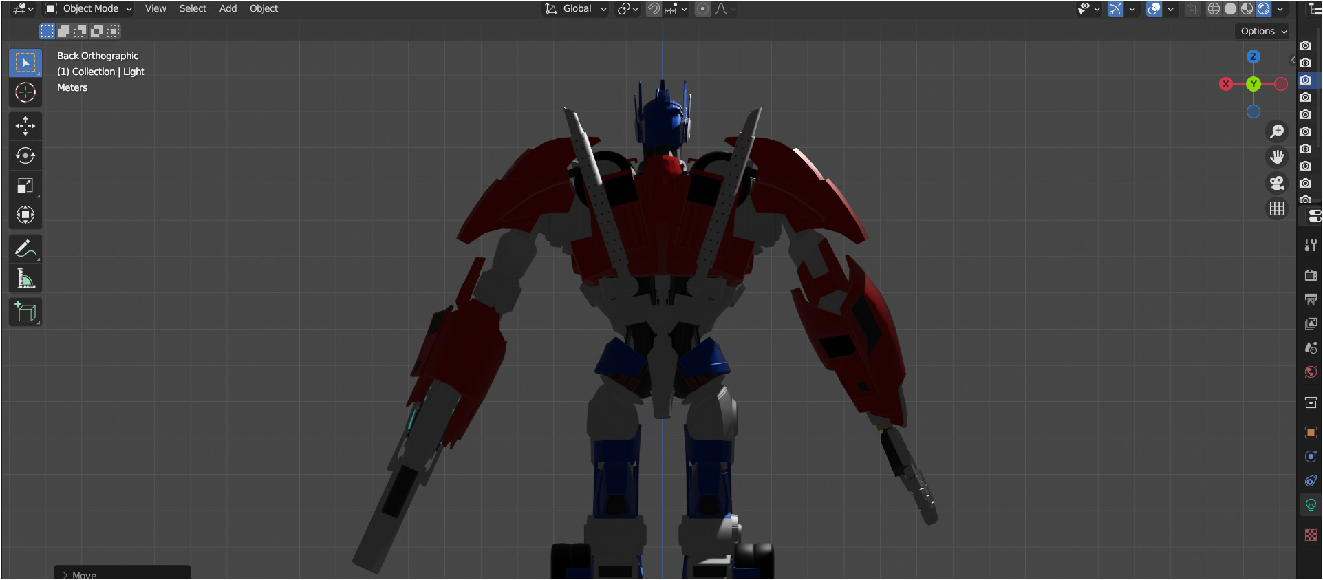Choose the Annotate pencil tool
Image resolution: width=1323 pixels, height=580 pixels.
point(25,248)
